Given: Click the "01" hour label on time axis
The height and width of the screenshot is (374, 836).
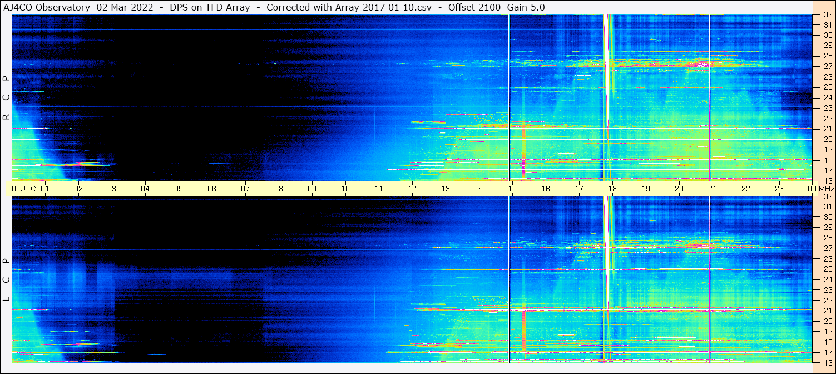Looking at the screenshot, I should (45, 189).
